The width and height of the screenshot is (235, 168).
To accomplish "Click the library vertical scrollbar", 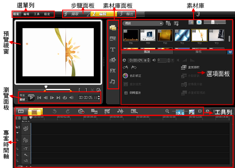I will 230,39.
